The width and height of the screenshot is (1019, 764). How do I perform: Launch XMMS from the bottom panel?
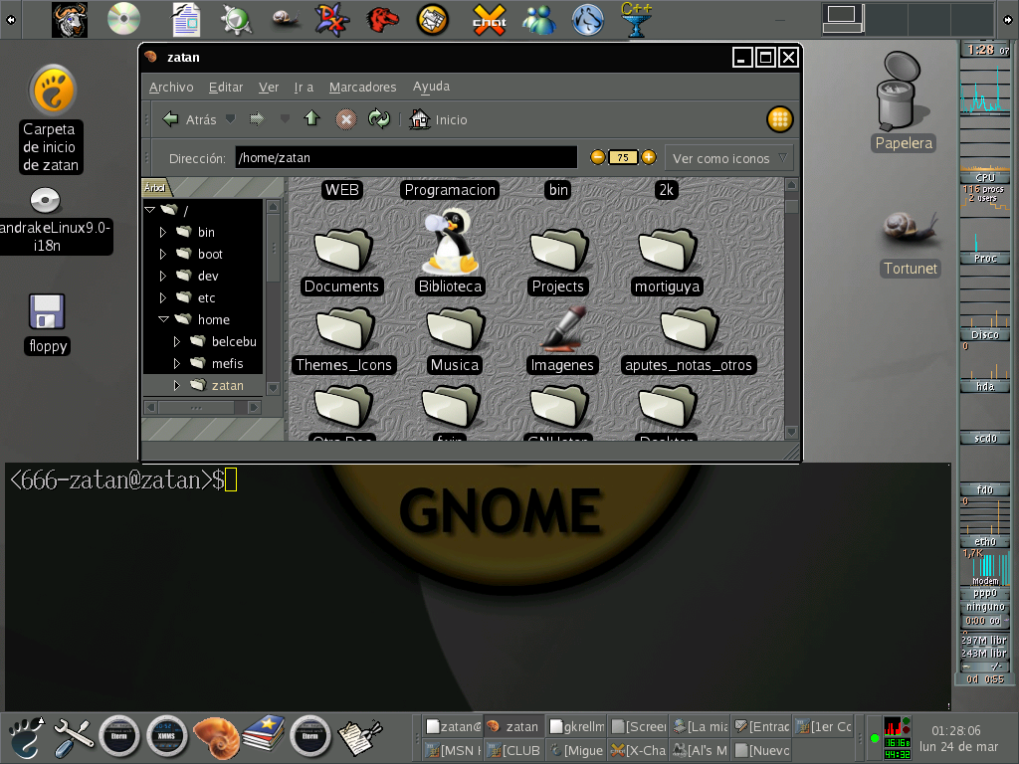(166, 737)
